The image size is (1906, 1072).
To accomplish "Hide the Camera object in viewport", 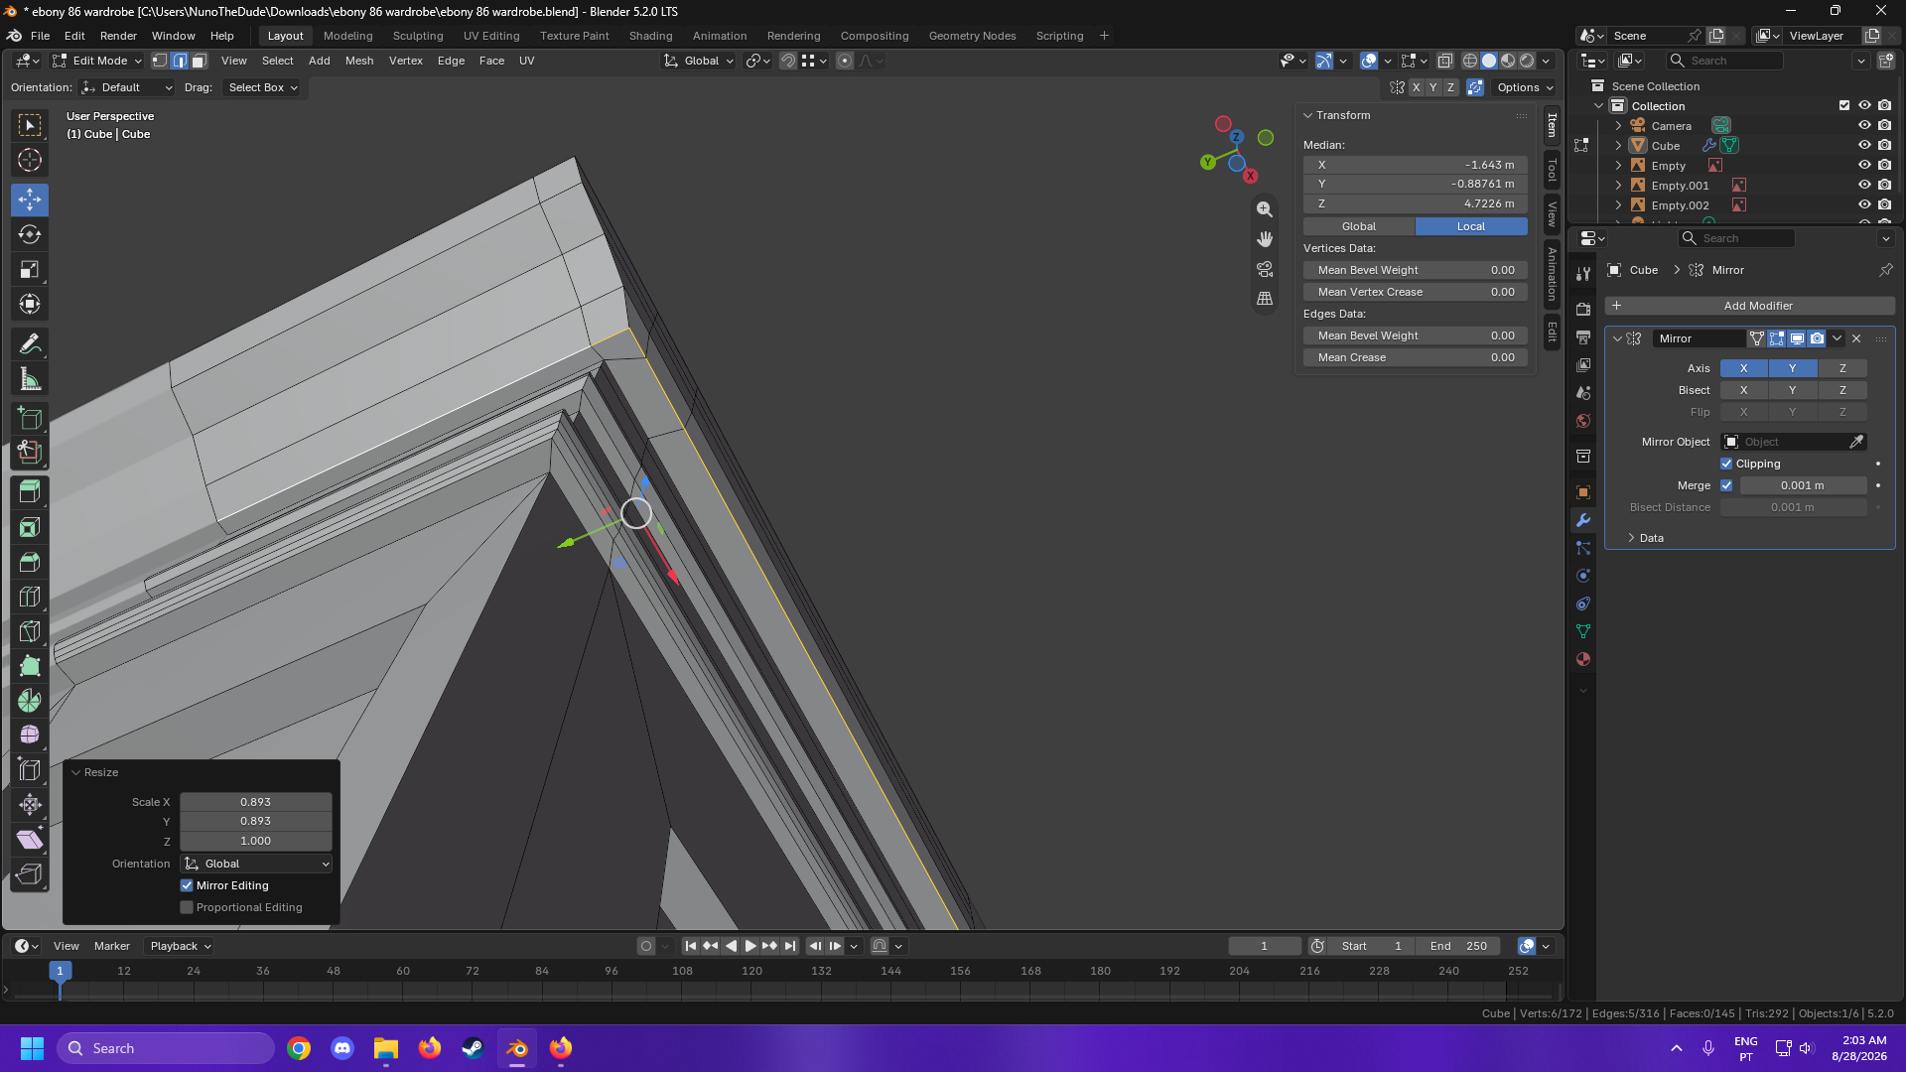I will point(1864,126).
